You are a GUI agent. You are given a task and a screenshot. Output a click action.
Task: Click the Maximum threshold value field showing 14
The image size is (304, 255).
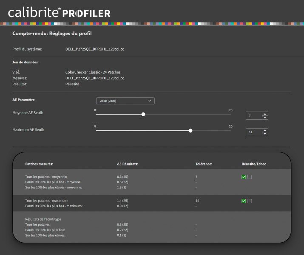click(x=253, y=132)
